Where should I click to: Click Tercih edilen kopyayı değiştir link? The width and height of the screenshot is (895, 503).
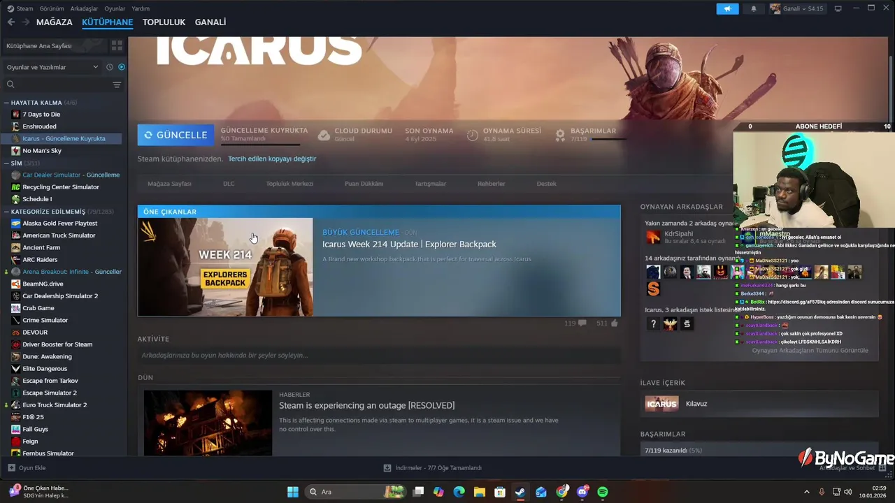tap(272, 159)
